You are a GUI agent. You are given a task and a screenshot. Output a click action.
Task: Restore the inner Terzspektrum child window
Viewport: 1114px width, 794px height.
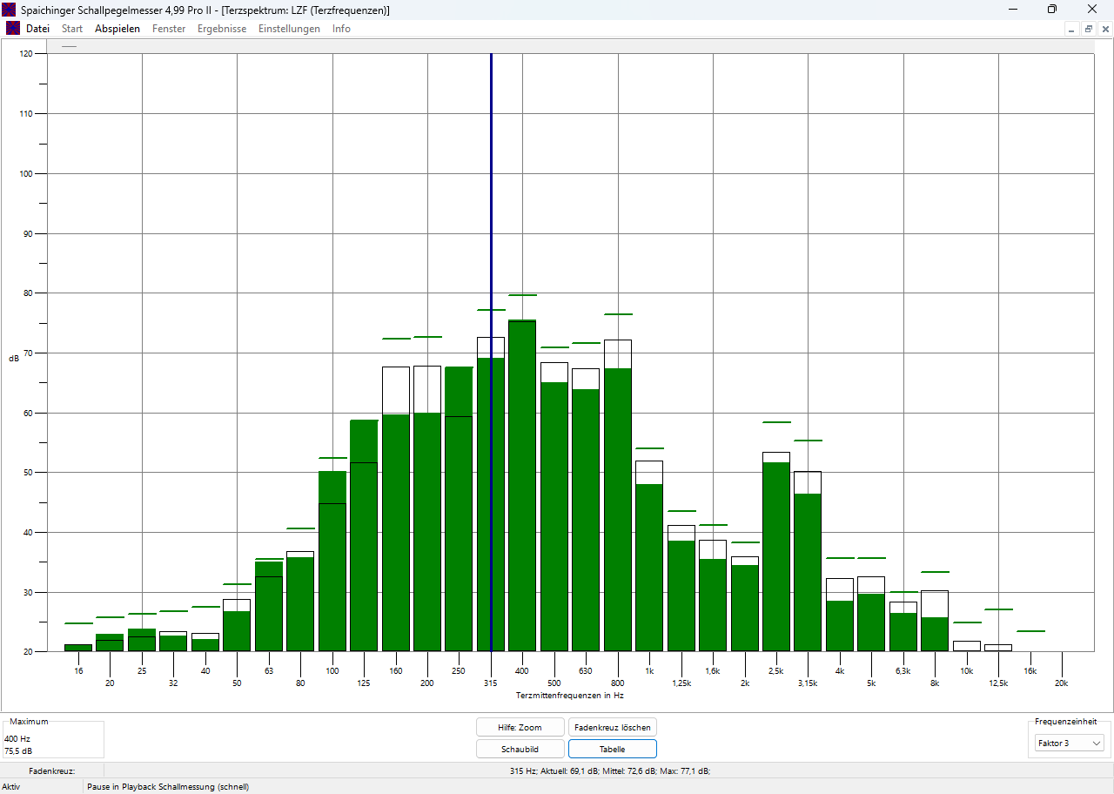pos(1088,29)
